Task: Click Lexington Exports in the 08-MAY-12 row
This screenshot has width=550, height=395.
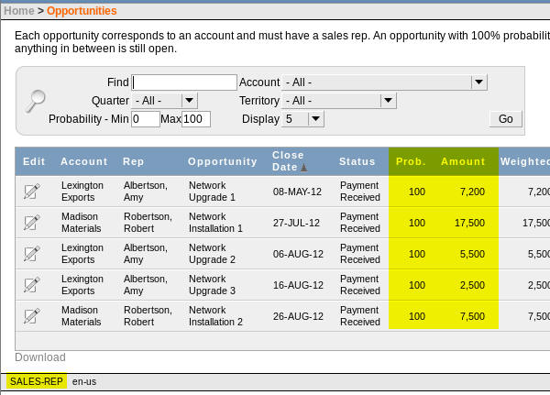Action: (82, 192)
